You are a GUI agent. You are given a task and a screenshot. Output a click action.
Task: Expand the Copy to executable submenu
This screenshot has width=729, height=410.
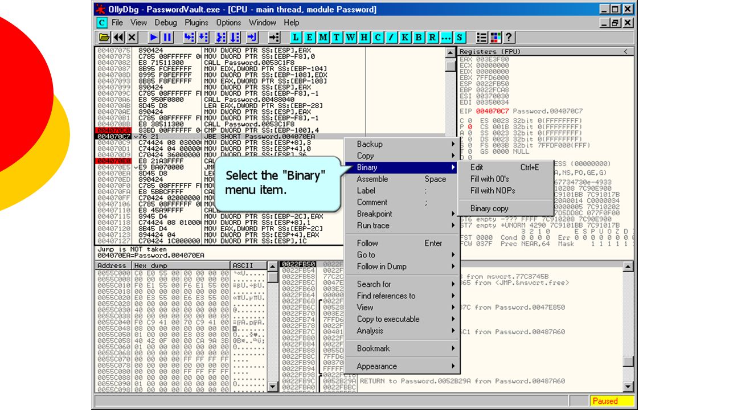(402, 319)
